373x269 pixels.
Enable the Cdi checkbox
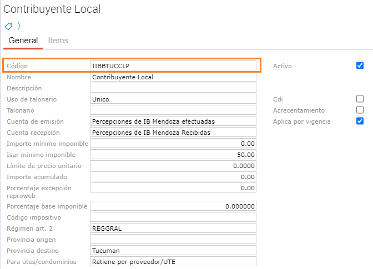pyautogui.click(x=360, y=99)
